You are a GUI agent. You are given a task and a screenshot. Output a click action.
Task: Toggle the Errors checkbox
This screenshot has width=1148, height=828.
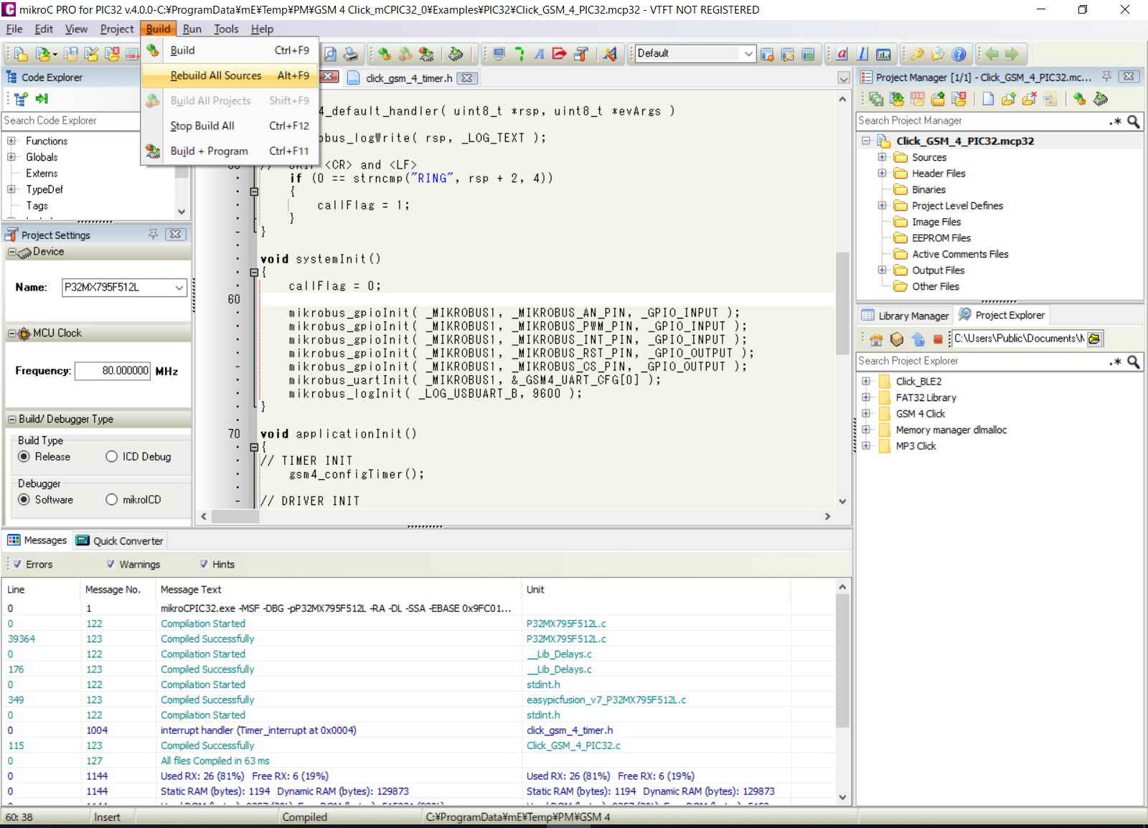17,565
